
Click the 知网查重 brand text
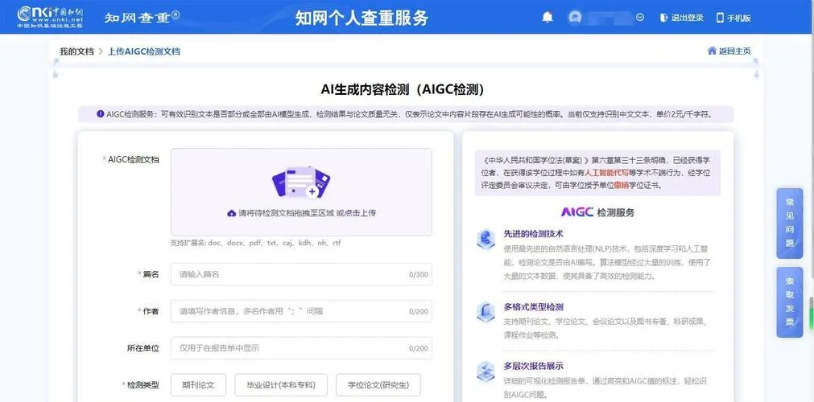coord(142,17)
